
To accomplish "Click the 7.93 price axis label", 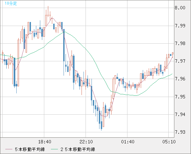I will pos(180,132).
